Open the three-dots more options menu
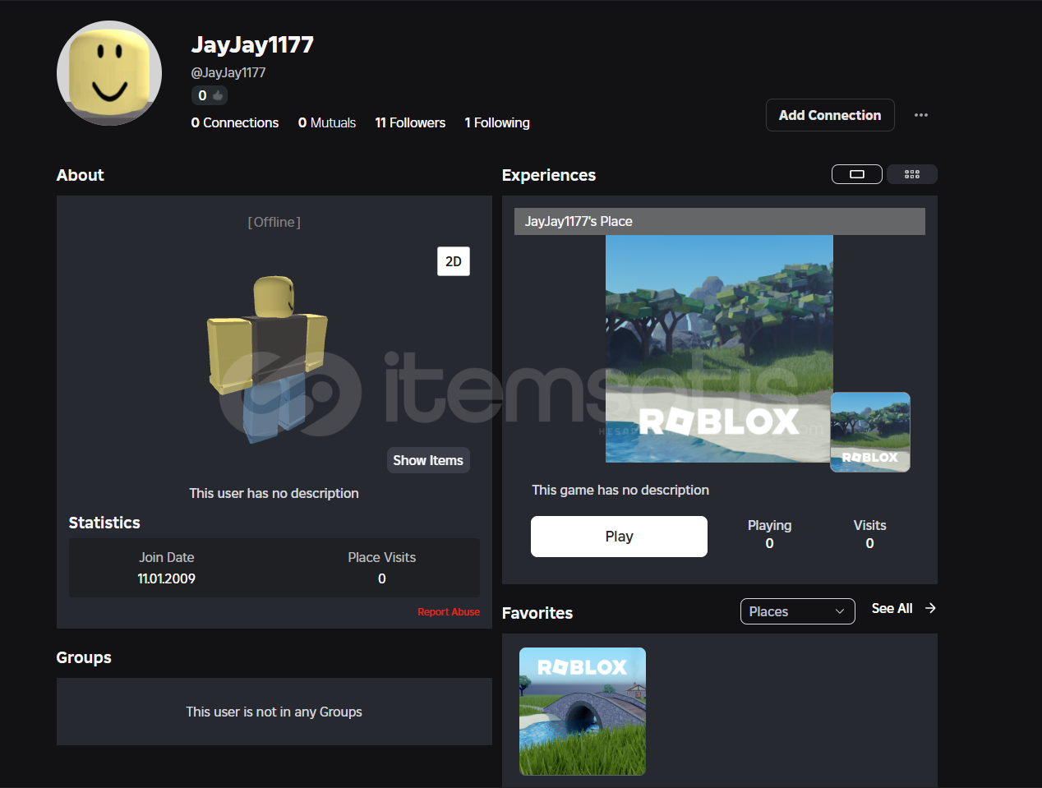The image size is (1042, 788). 920,115
